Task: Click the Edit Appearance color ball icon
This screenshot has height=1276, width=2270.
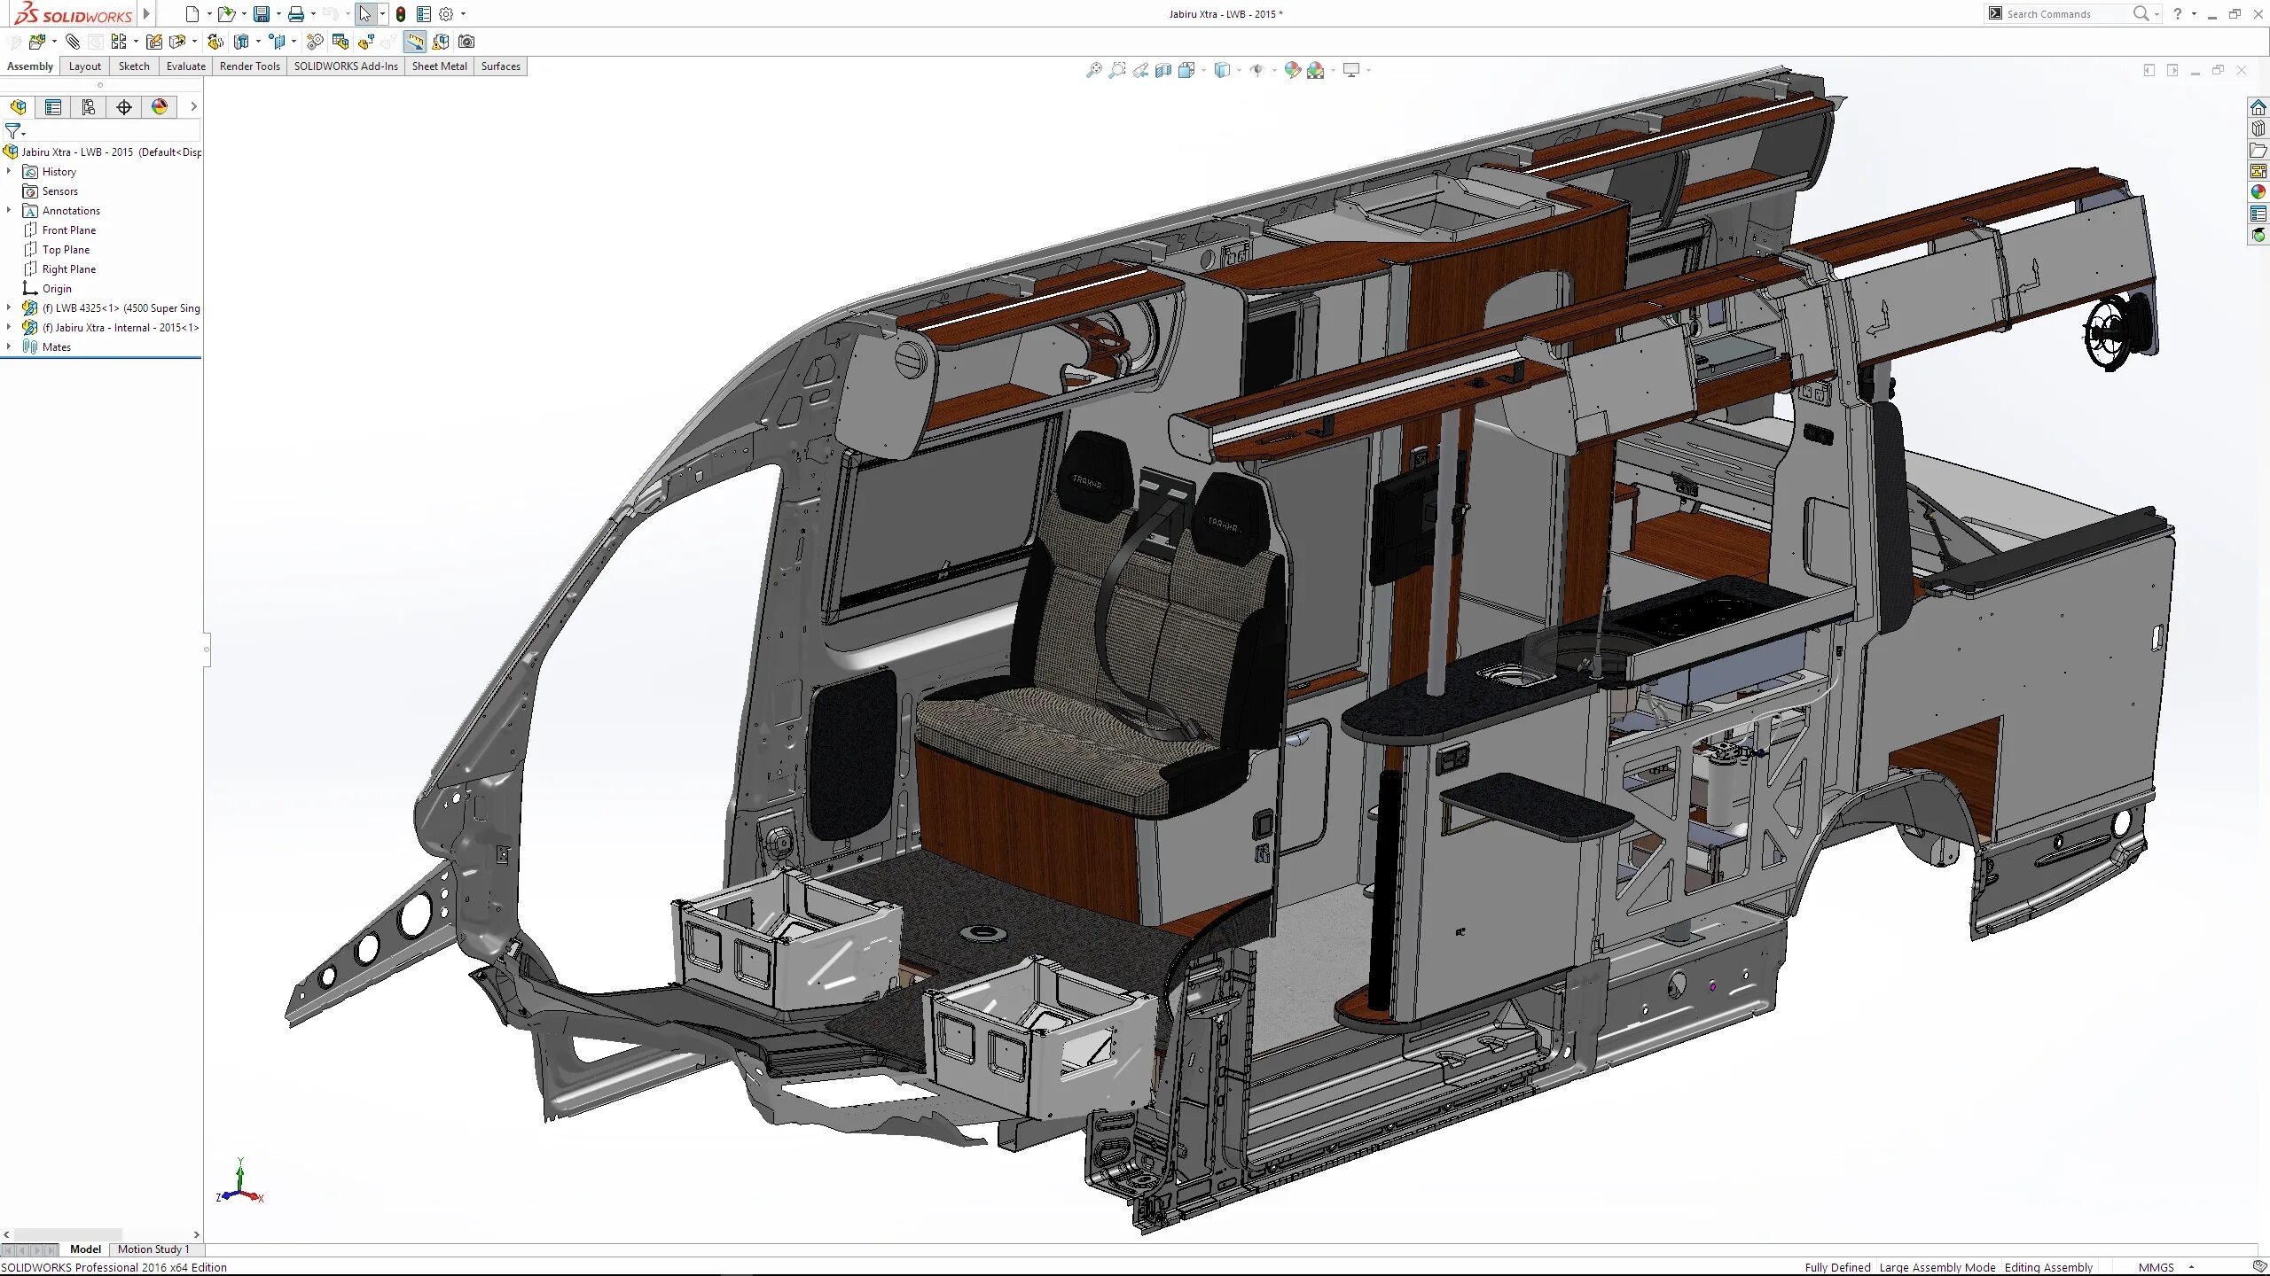Action: (1293, 70)
